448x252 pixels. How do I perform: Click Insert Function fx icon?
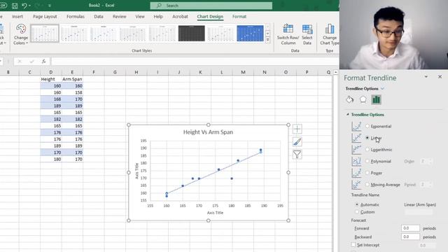point(43,61)
